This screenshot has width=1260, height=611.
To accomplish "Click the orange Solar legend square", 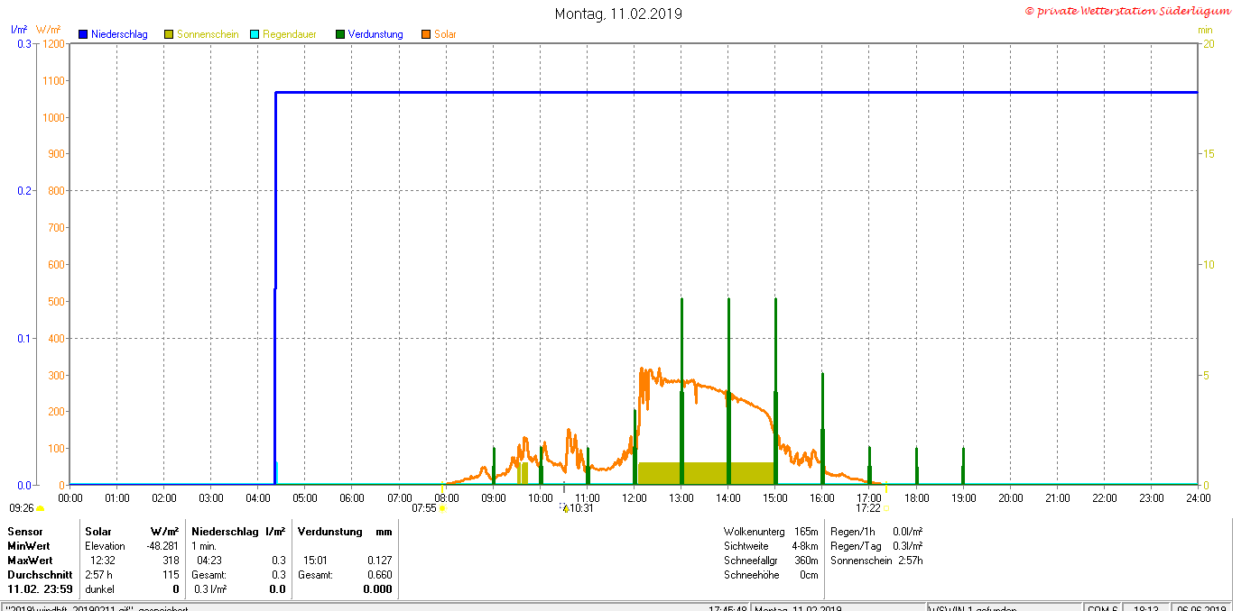I will [x=426, y=34].
